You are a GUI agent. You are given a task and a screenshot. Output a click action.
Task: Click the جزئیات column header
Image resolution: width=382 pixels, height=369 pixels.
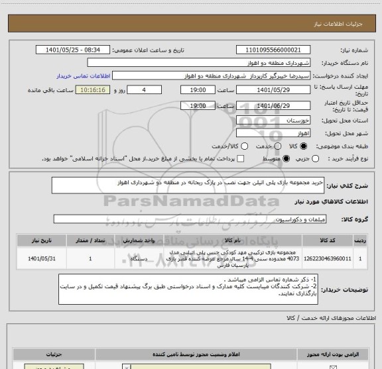pos(54,354)
